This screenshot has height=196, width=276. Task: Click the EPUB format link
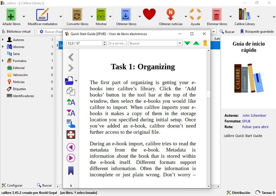pos(246,121)
